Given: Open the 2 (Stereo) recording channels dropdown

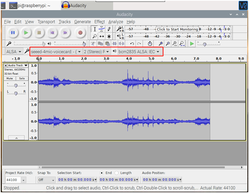Looking at the screenshot, I should coord(96,52).
